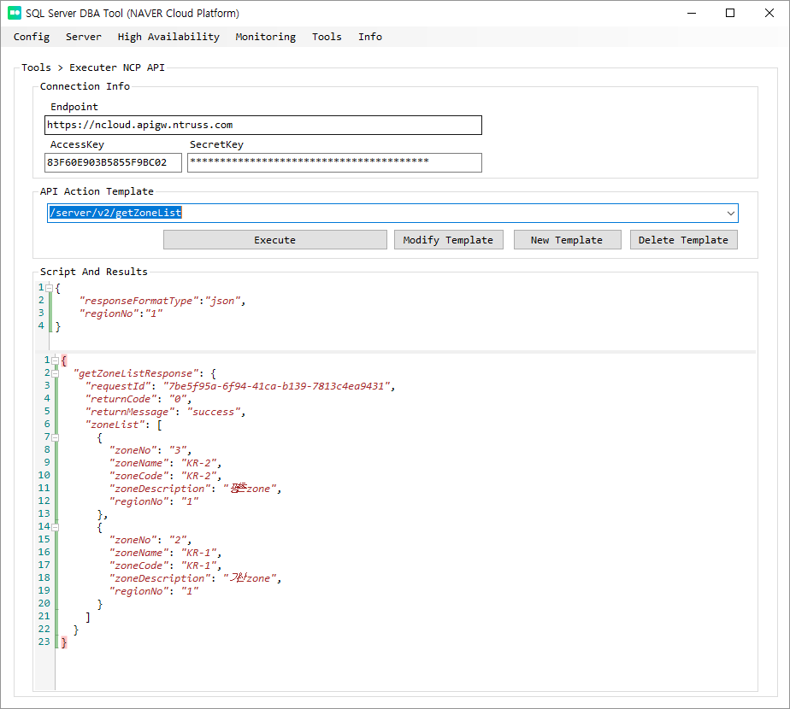The image size is (790, 709).
Task: Open the Info menu
Action: click(370, 37)
